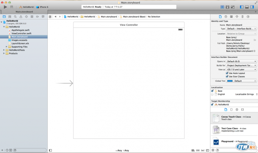
Task: Uncheck Use Auto Layout
Action: [x=227, y=73]
